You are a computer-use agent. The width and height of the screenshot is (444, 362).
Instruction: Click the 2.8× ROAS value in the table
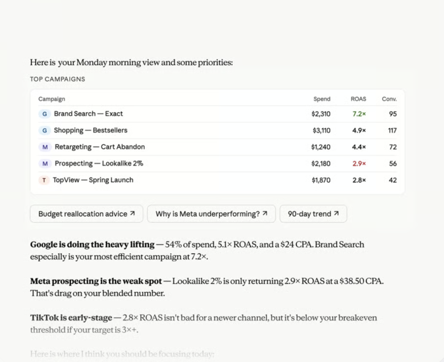click(x=359, y=180)
